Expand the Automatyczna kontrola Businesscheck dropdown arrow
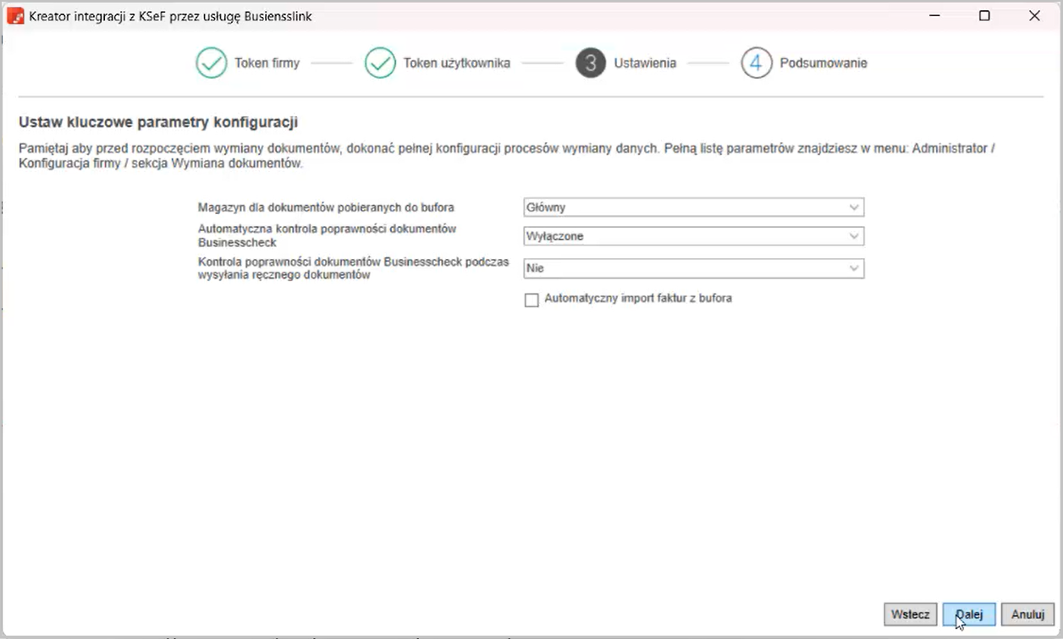 pyautogui.click(x=854, y=237)
